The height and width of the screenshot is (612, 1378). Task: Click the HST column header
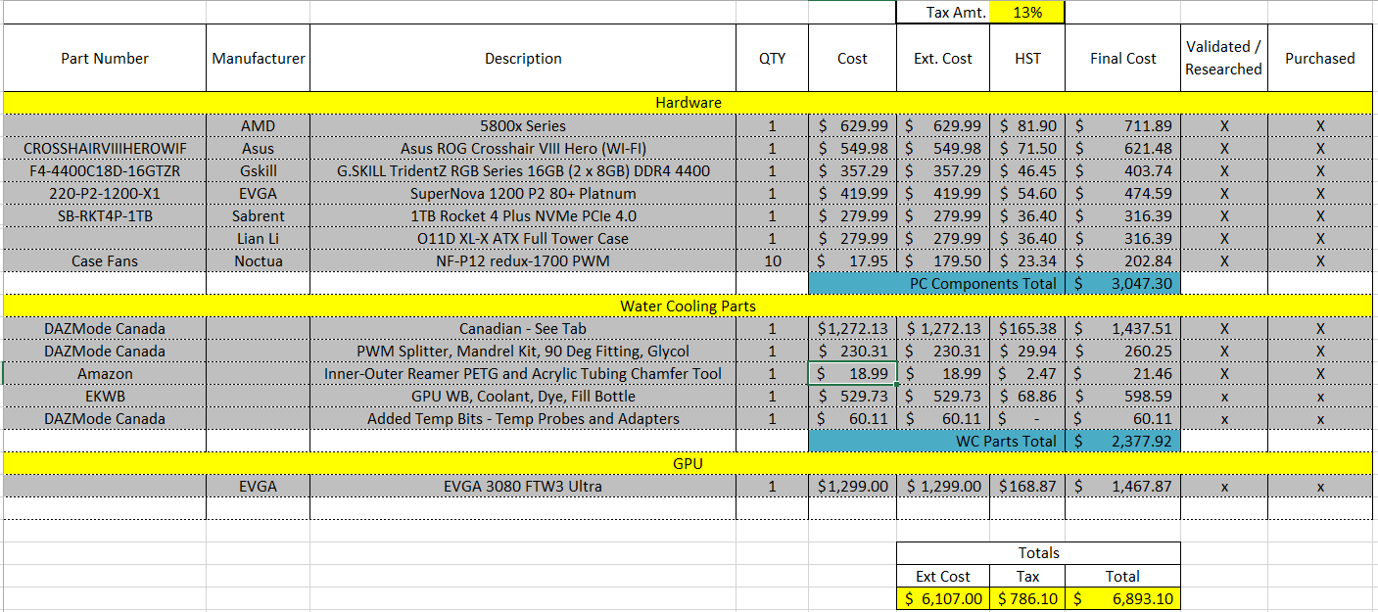point(1026,59)
